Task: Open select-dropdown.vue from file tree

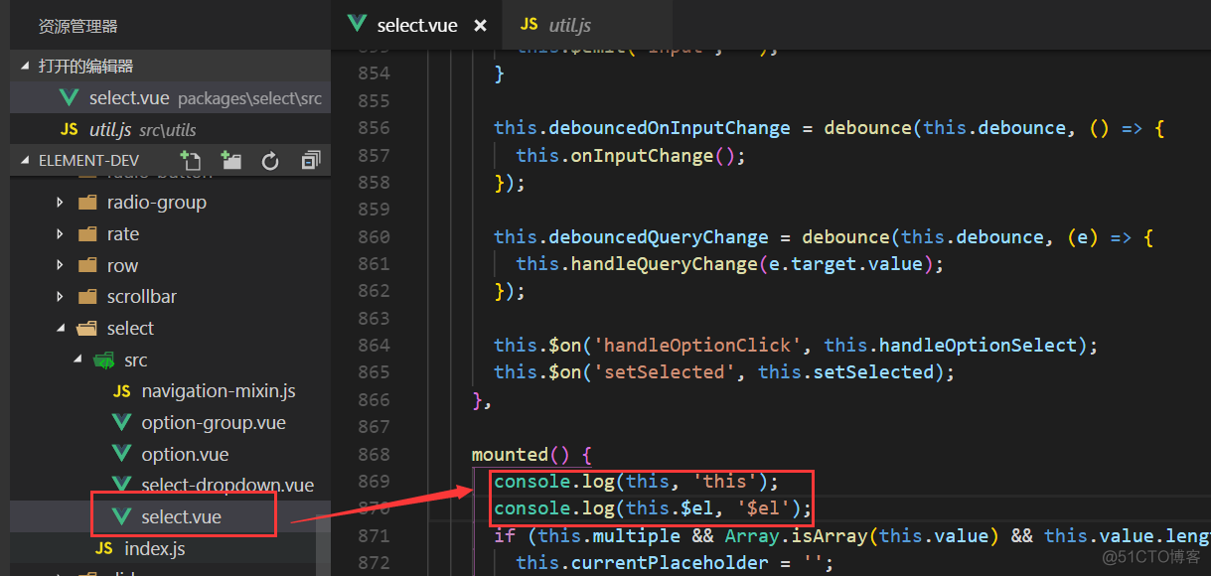Action: (x=227, y=485)
